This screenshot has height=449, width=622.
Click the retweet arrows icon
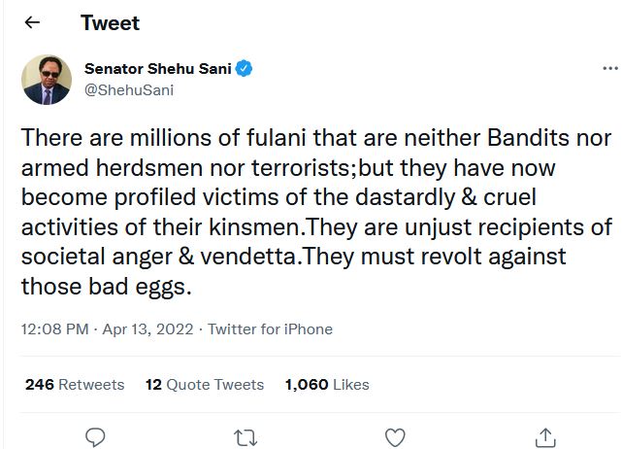click(x=245, y=437)
